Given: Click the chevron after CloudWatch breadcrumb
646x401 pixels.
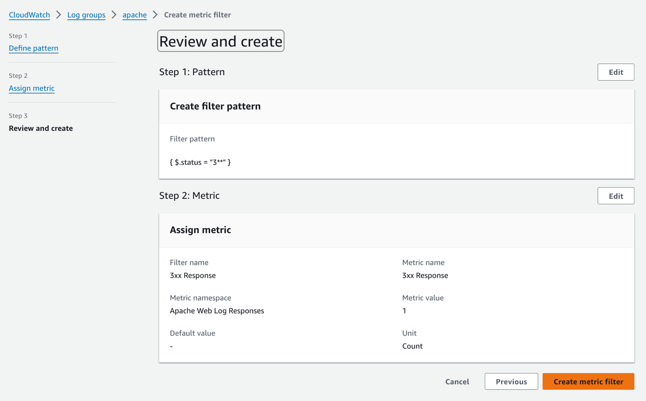Looking at the screenshot, I should pyautogui.click(x=59, y=15).
